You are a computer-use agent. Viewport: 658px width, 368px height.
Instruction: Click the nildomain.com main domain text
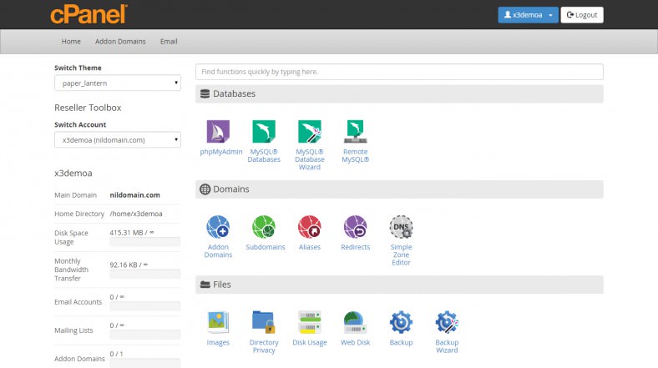134,195
